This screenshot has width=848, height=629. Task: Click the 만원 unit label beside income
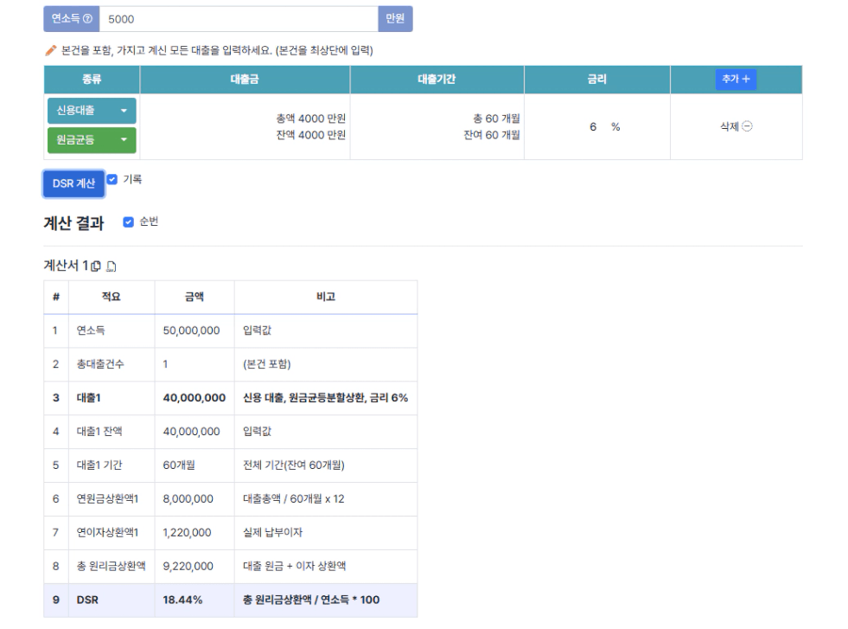395,18
